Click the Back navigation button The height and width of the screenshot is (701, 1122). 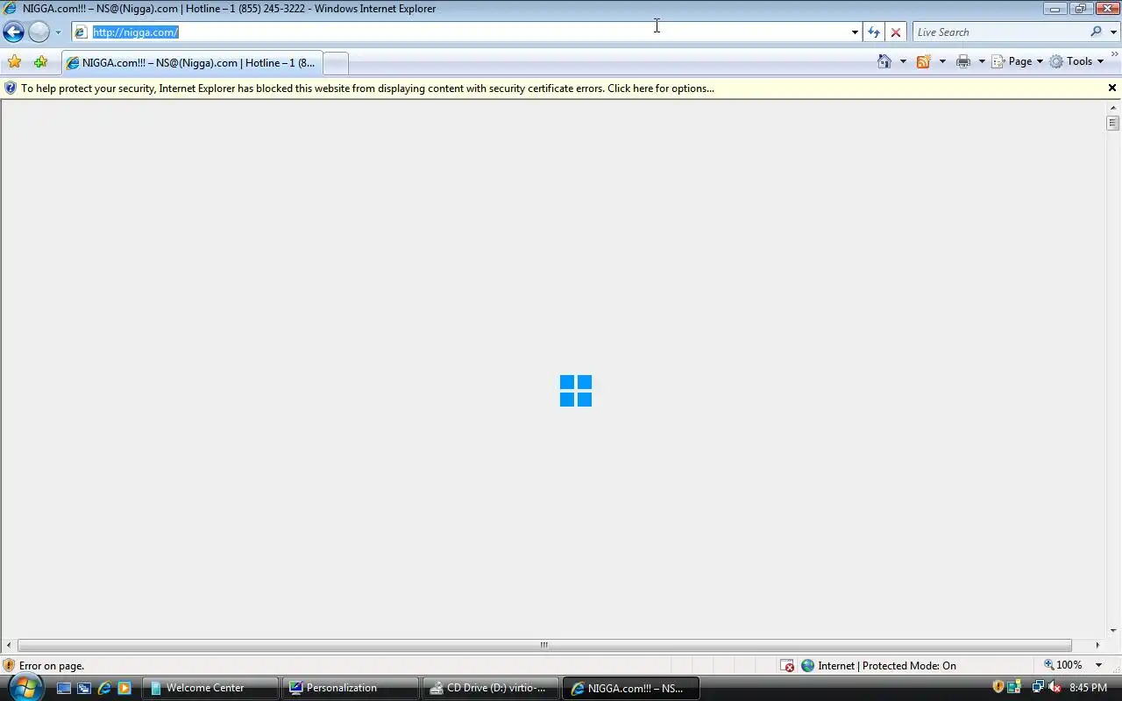(x=13, y=32)
